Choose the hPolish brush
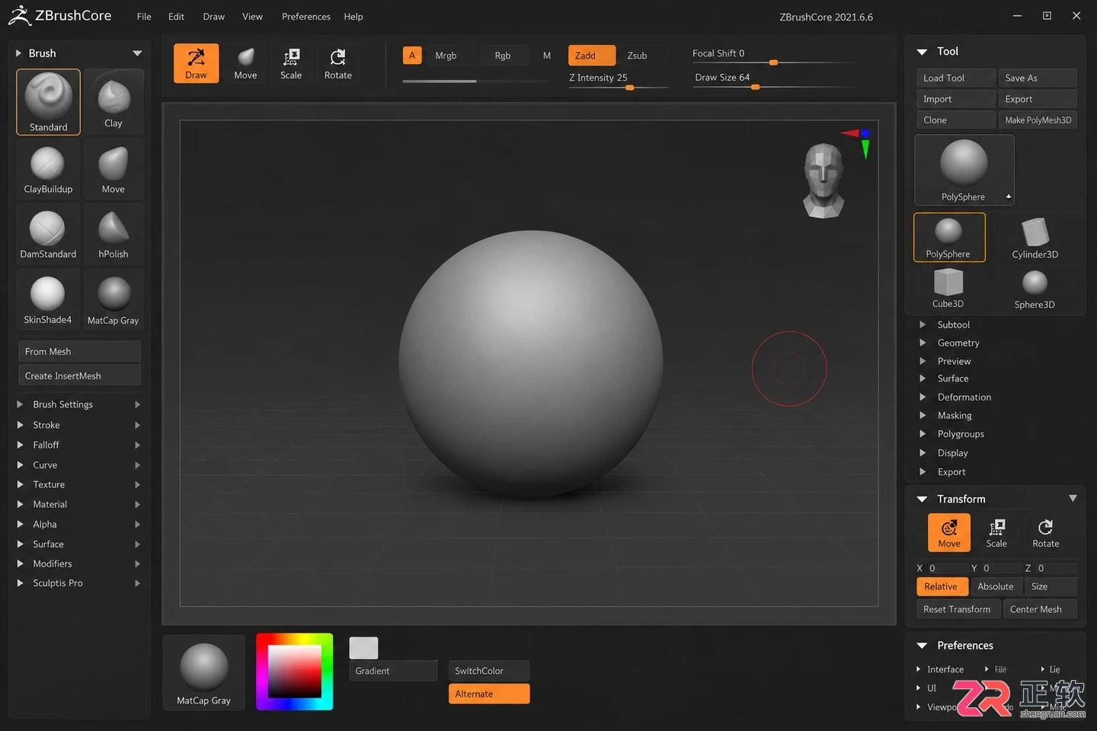This screenshot has width=1097, height=731. coord(114,235)
